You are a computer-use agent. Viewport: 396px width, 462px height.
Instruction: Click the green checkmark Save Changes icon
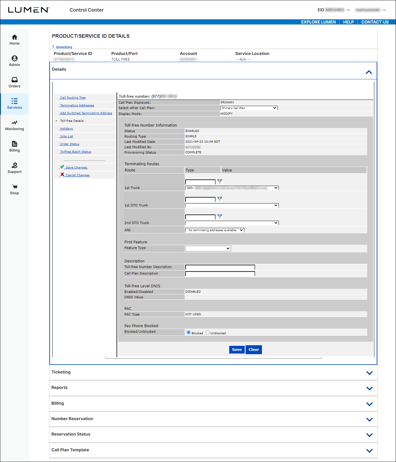62,167
